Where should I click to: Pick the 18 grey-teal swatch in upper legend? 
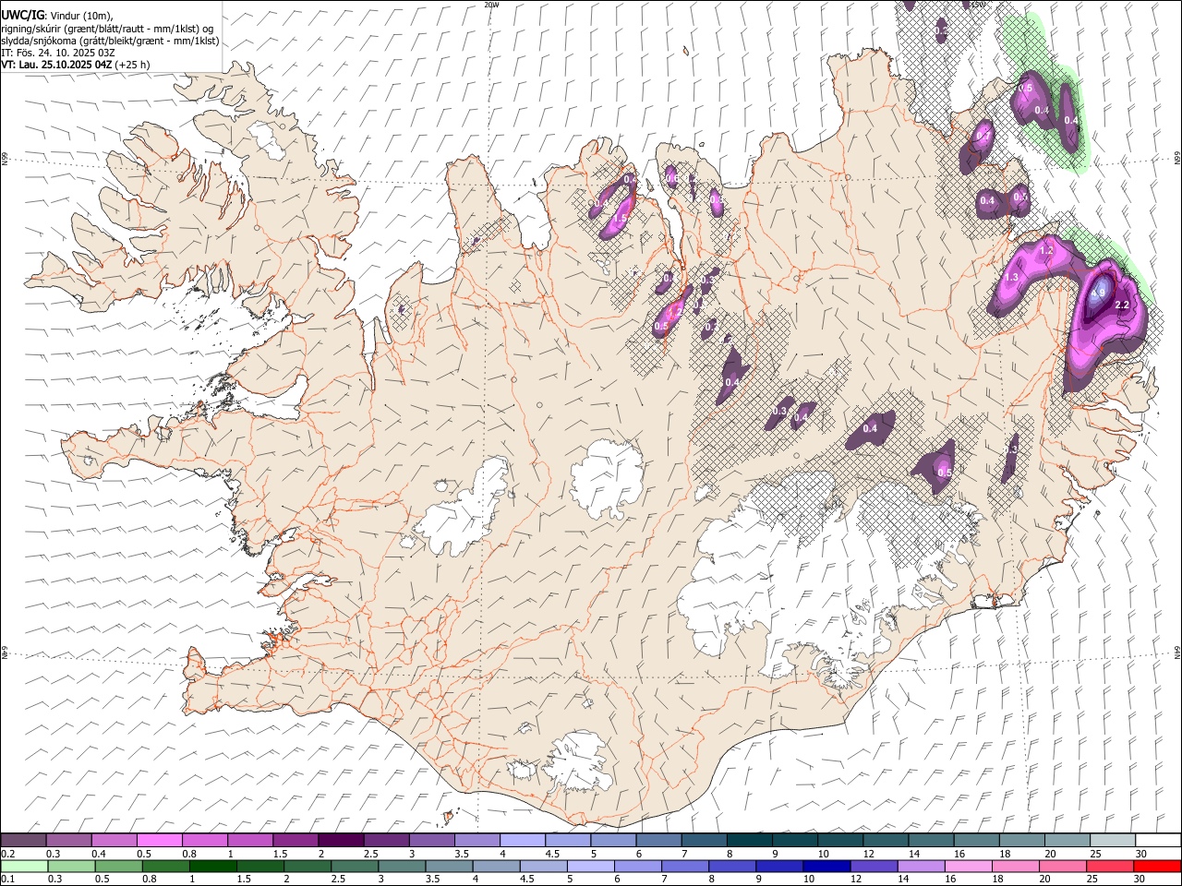pyautogui.click(x=1020, y=840)
